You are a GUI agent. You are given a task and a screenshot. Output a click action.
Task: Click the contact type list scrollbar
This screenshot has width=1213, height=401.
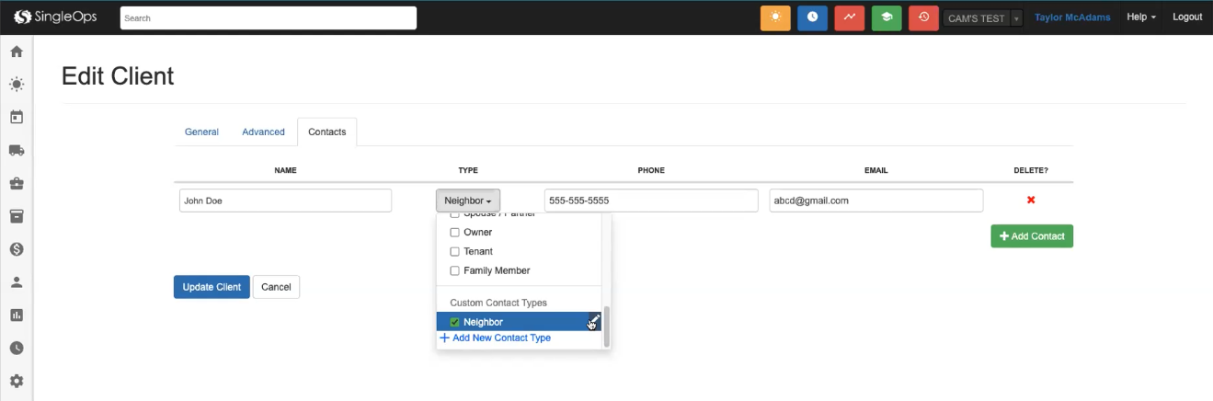click(606, 327)
